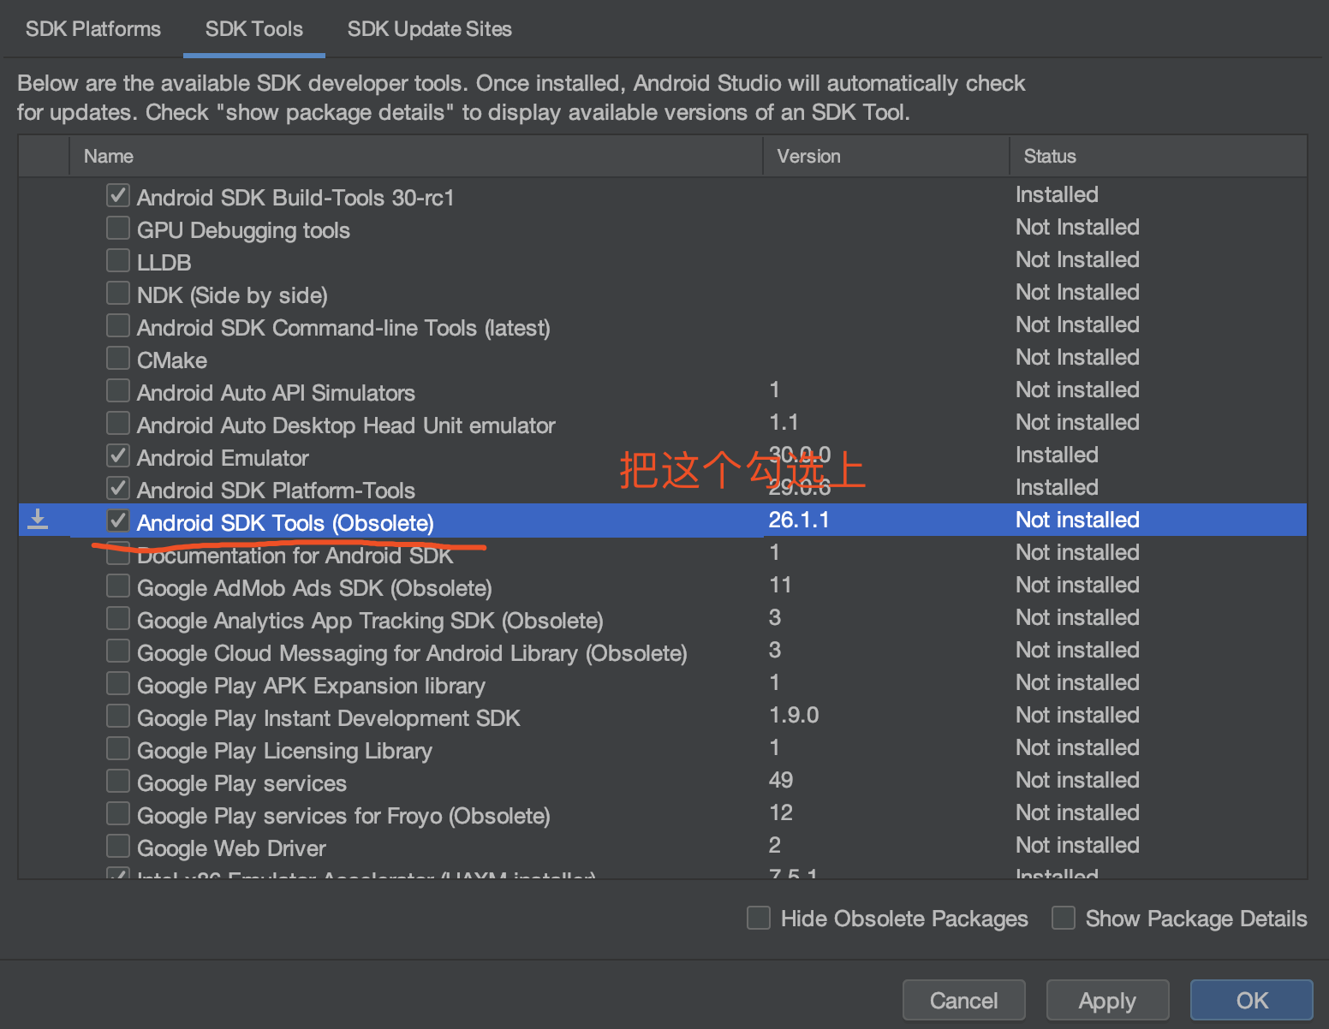The width and height of the screenshot is (1329, 1029).
Task: Enable Hide Obsolete Packages
Action: click(x=759, y=918)
